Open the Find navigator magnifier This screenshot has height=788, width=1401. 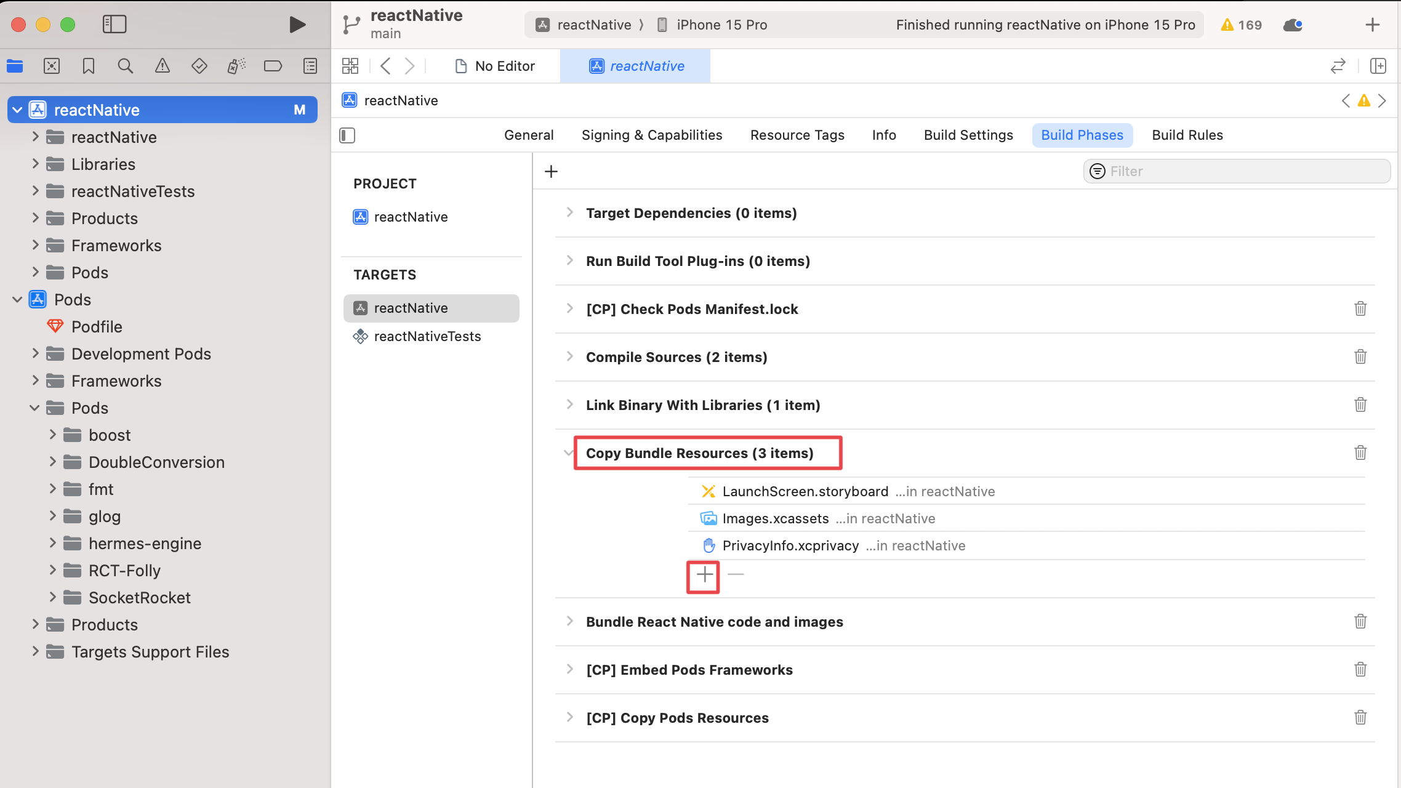coord(126,66)
